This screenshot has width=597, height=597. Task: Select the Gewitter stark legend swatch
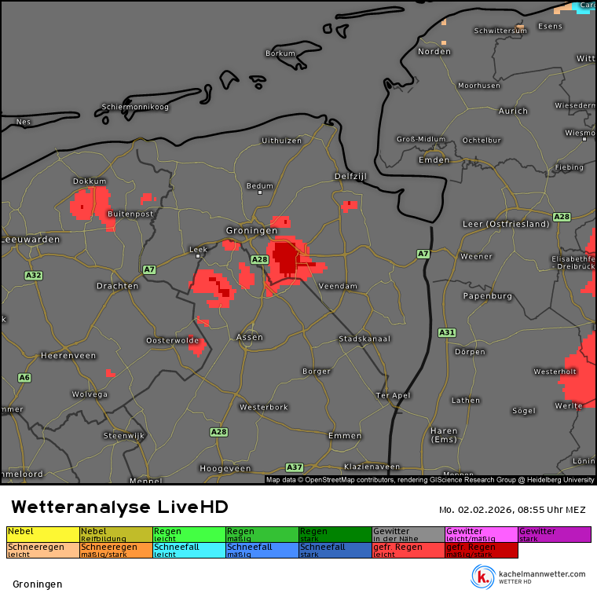(x=555, y=535)
